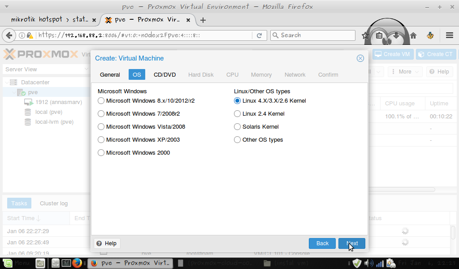Select Datacenter in resource tree
This screenshot has width=459, height=269.
35,82
